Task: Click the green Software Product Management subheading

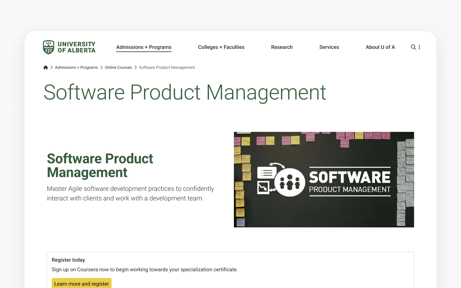Action: coord(100,165)
